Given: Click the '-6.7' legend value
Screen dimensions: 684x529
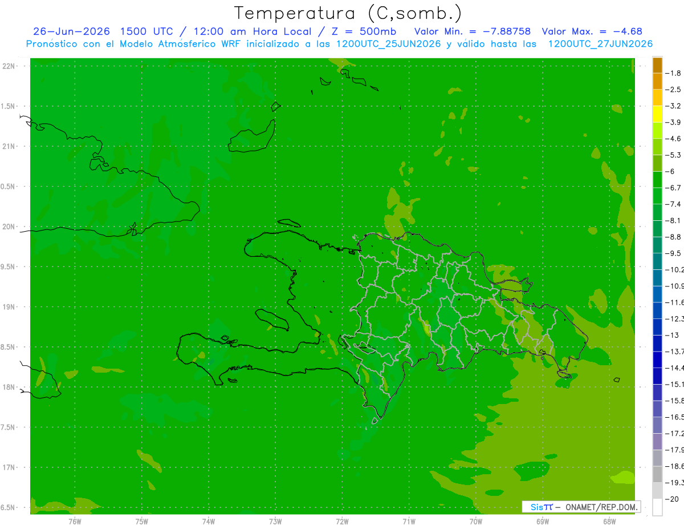Looking at the screenshot, I should [674, 188].
